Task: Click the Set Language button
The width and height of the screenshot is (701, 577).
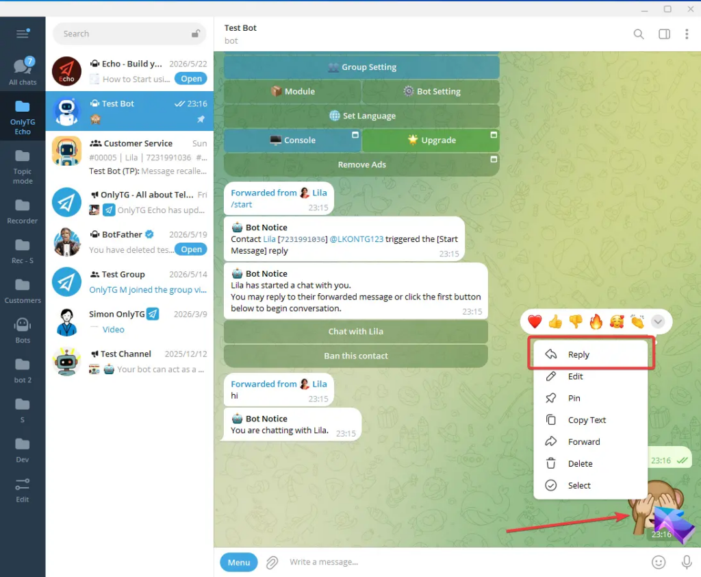Action: click(361, 116)
